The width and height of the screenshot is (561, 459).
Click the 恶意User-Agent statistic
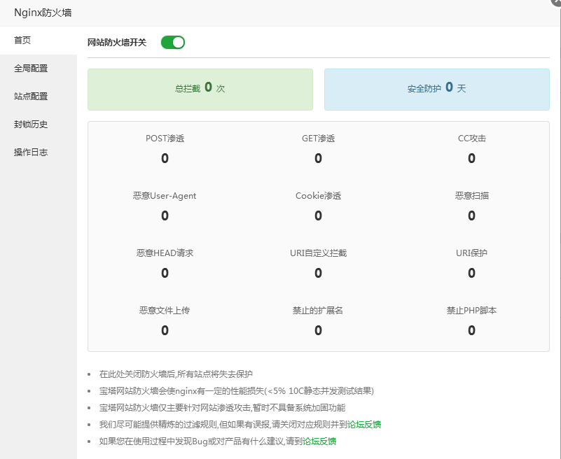click(164, 206)
